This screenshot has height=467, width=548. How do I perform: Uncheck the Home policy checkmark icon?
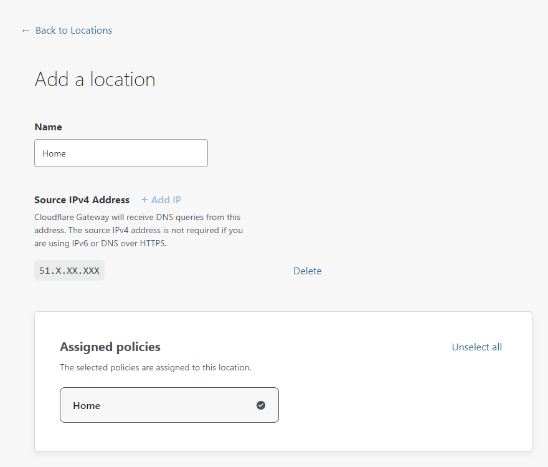point(261,405)
